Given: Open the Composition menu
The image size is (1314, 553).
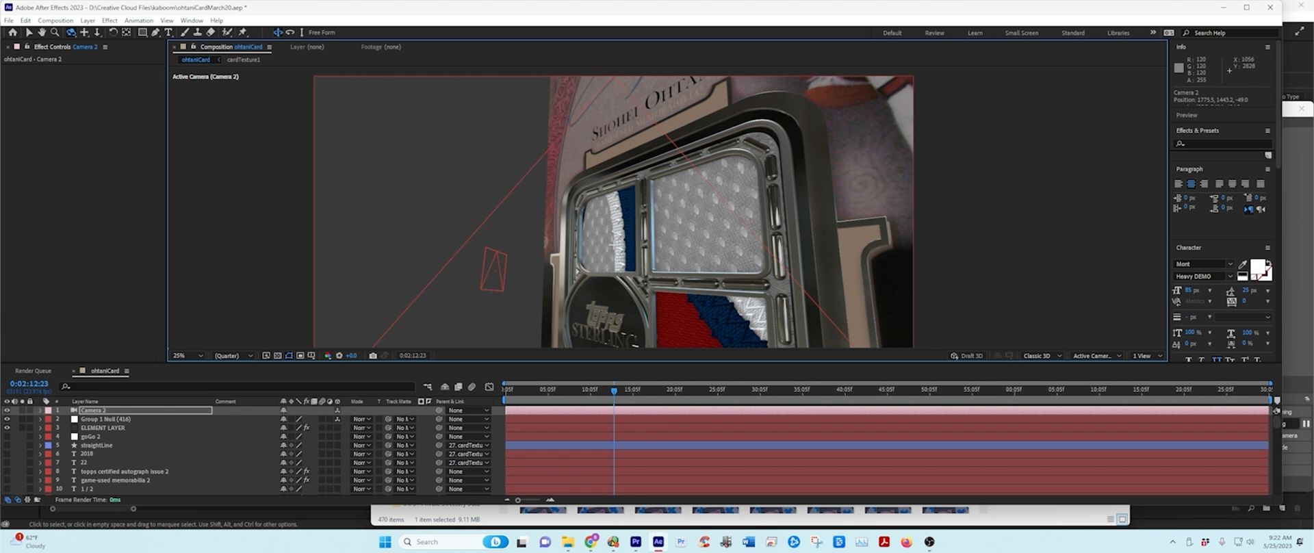Looking at the screenshot, I should pos(55,21).
